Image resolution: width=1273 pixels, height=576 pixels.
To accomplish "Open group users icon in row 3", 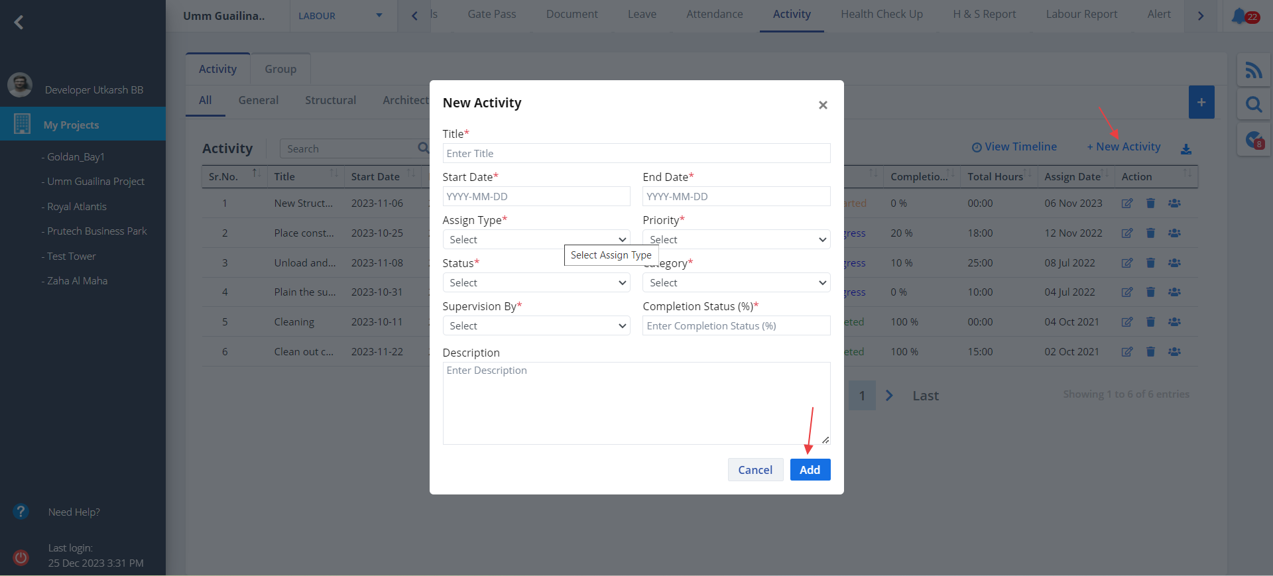I will tap(1174, 263).
